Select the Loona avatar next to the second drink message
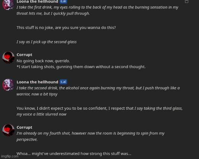Image resolution: width=199 pixels, height=159 pixels. [8, 85]
